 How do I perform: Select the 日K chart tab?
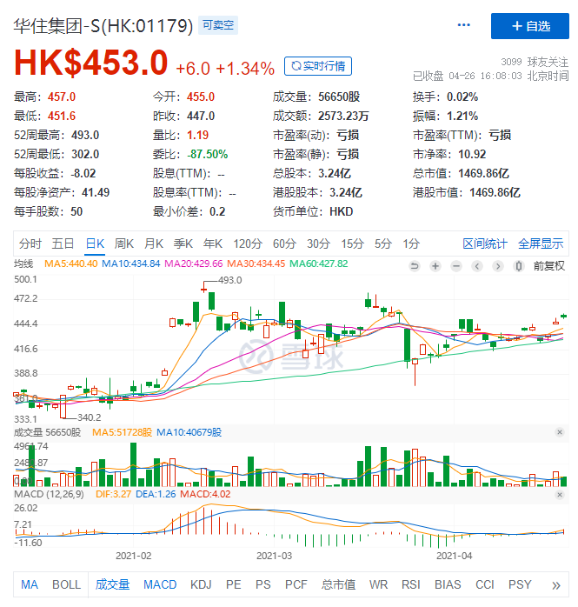[95, 243]
